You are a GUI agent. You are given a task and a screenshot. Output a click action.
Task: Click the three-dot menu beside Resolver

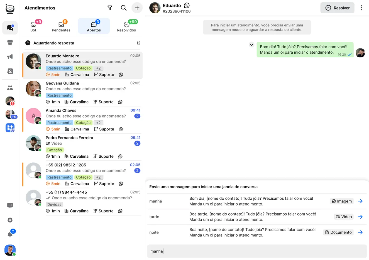pyautogui.click(x=361, y=8)
